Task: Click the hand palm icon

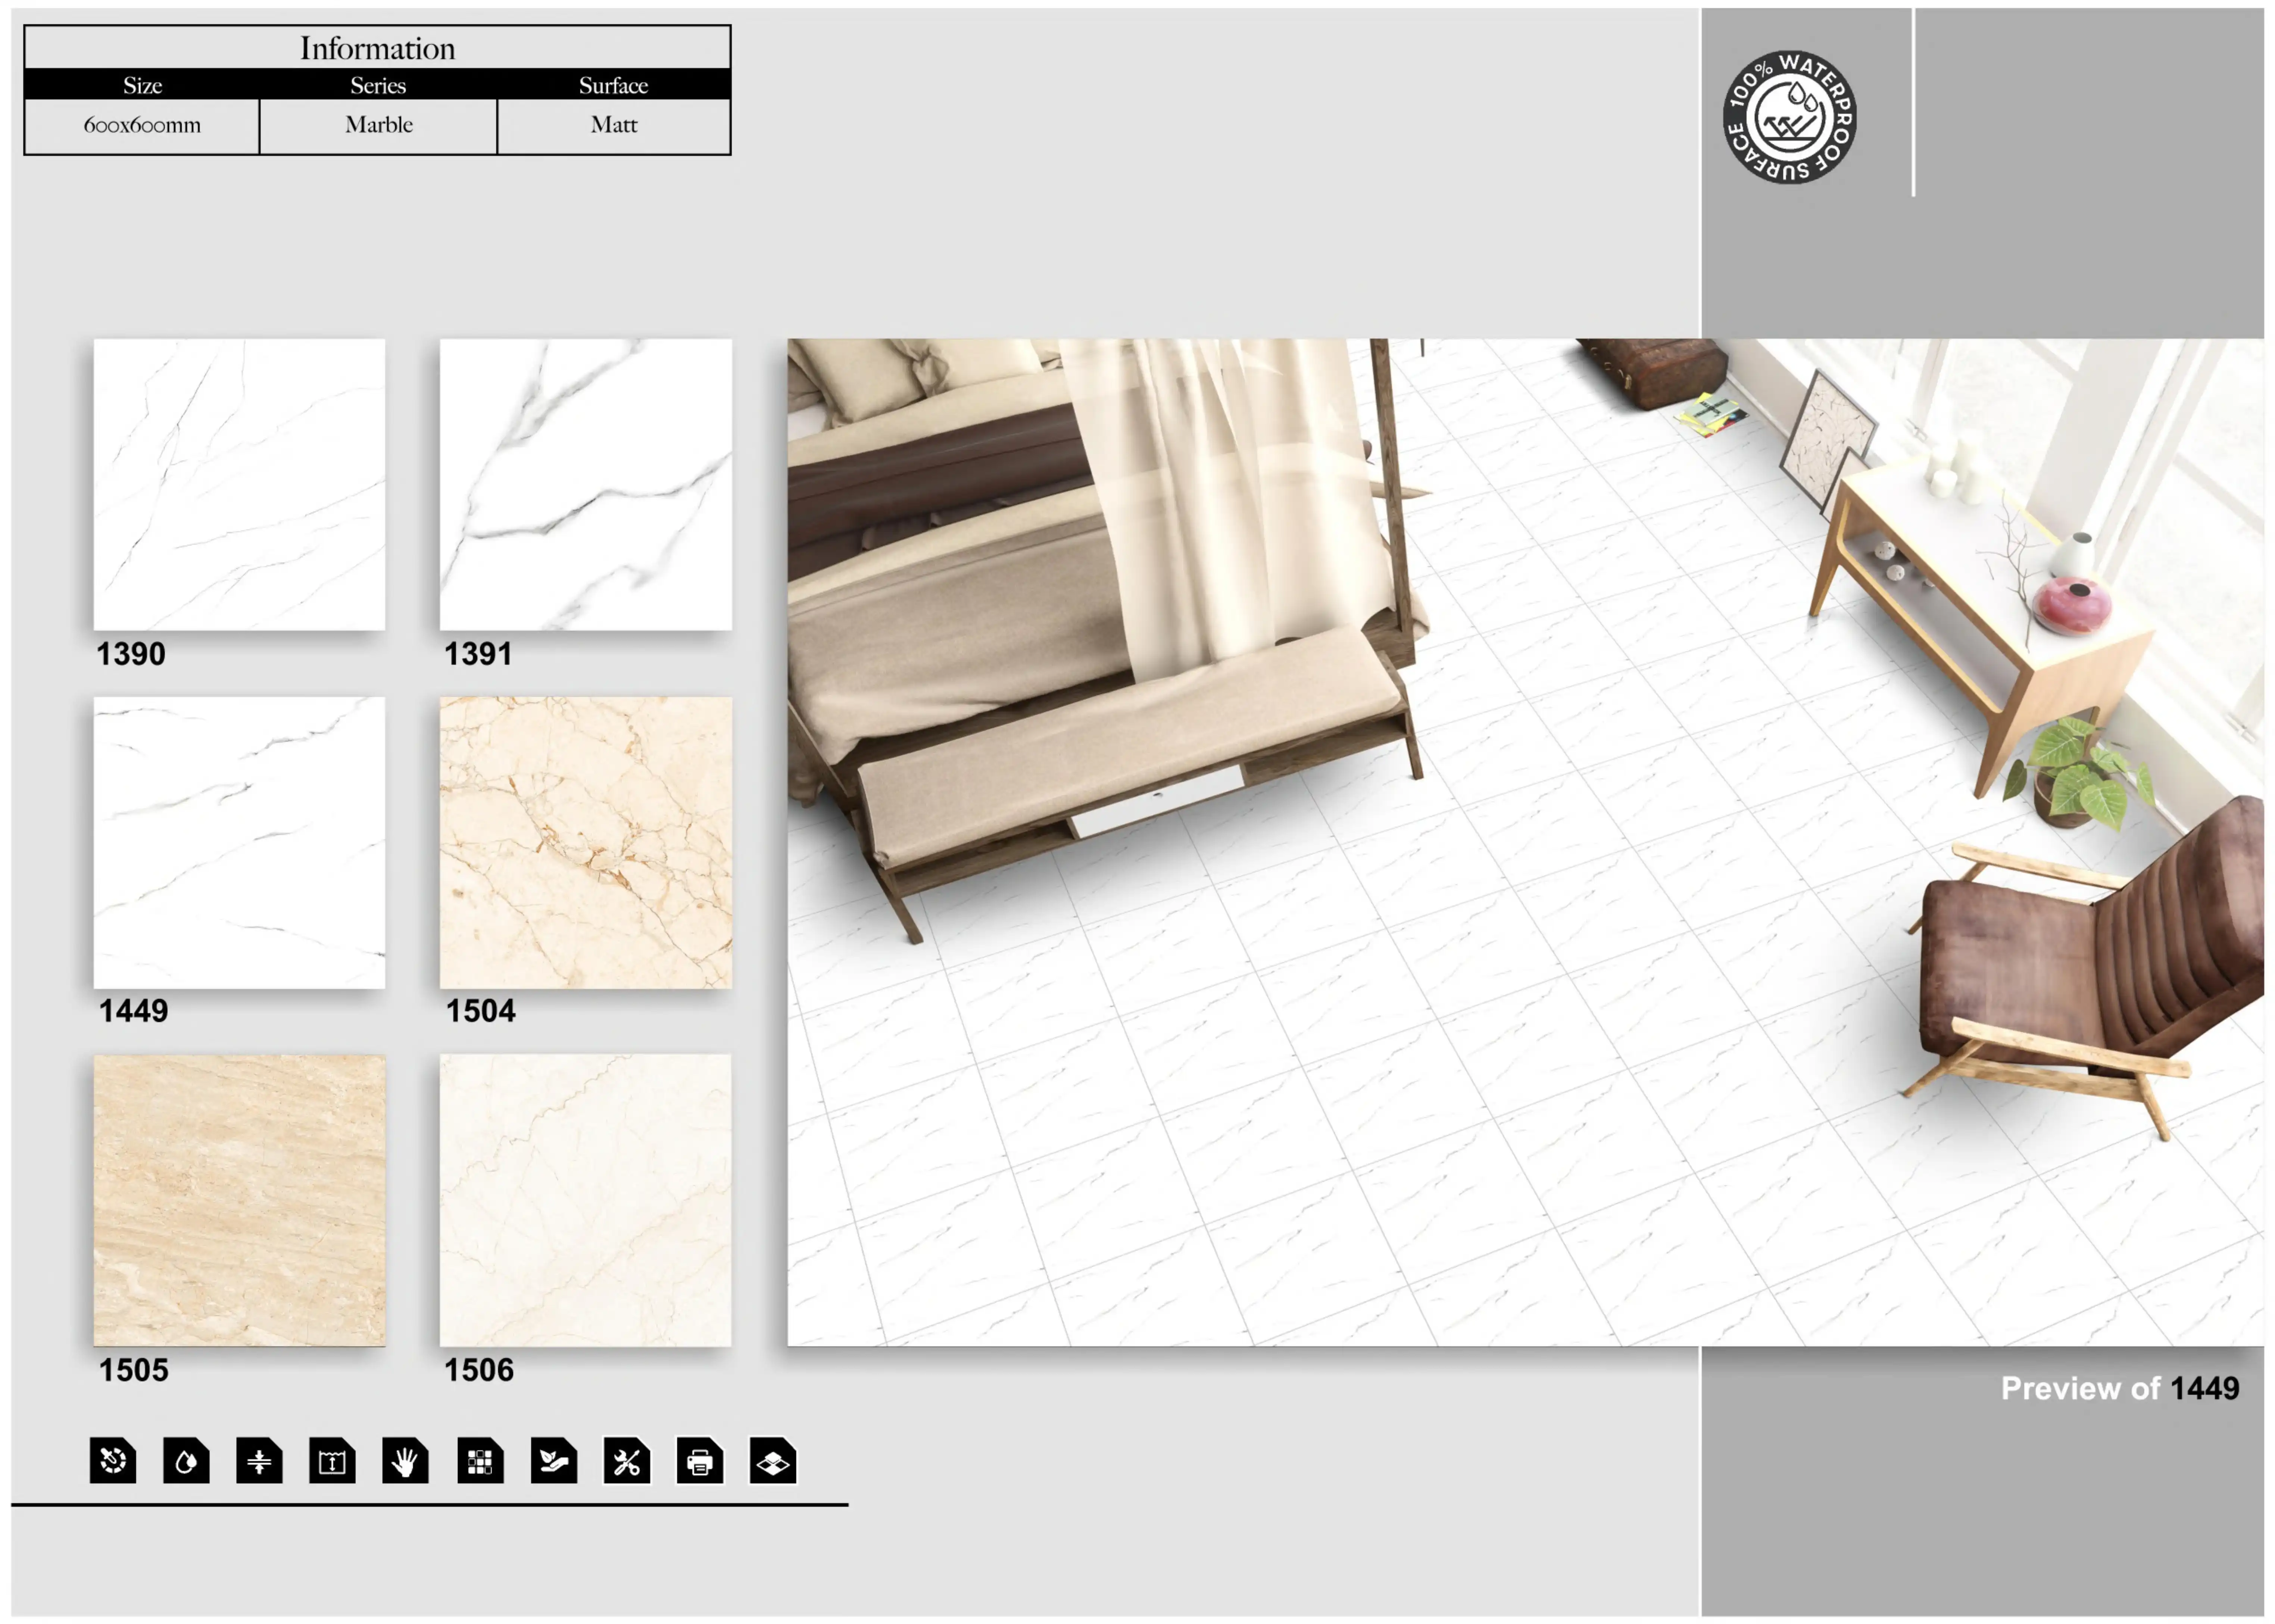Action: (x=405, y=1461)
